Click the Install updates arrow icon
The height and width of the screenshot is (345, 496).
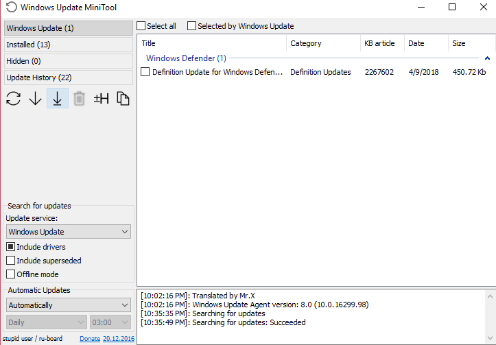tap(58, 99)
